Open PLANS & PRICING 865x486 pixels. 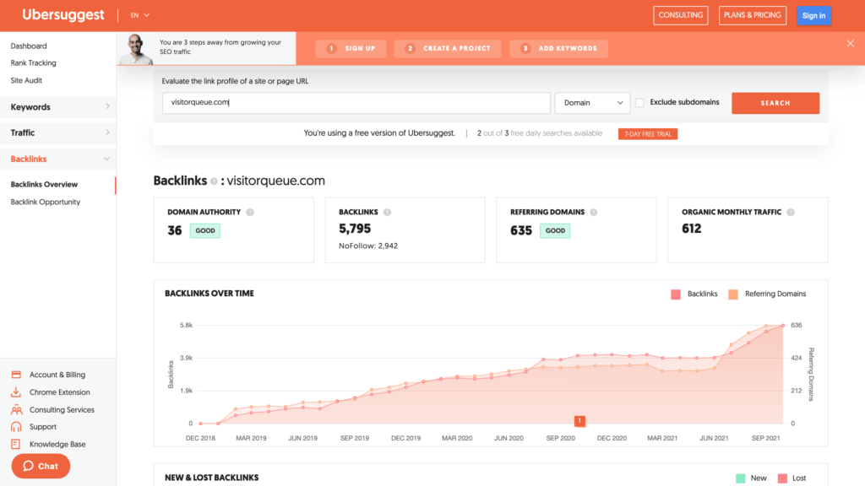(x=753, y=15)
